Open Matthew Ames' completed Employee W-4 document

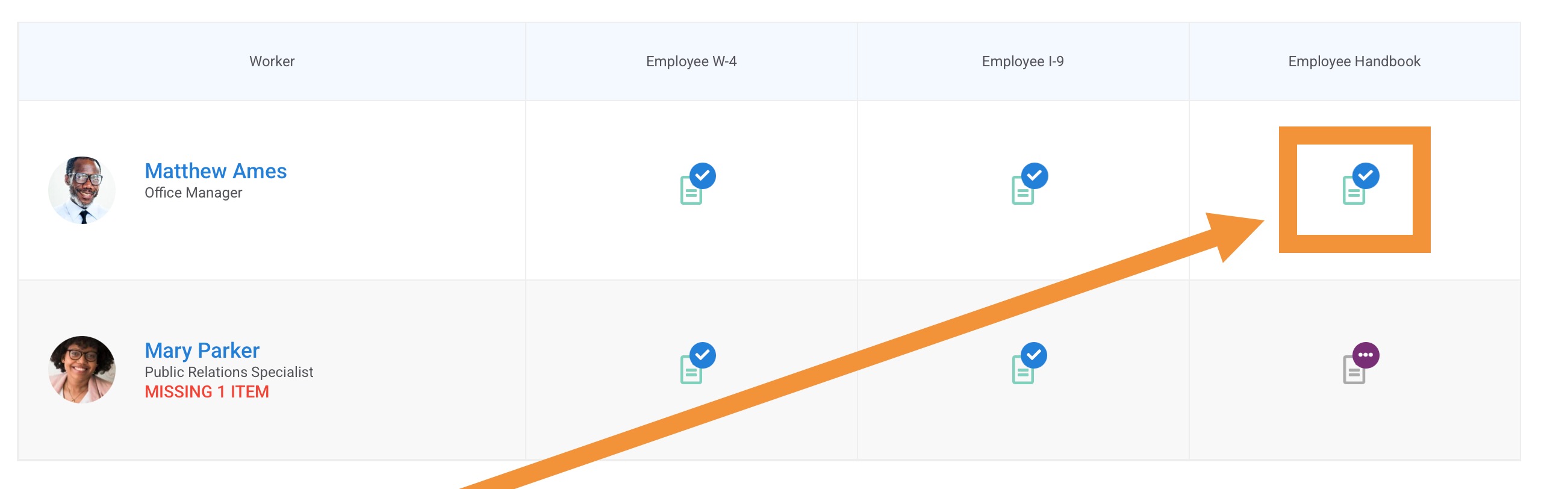pos(697,184)
